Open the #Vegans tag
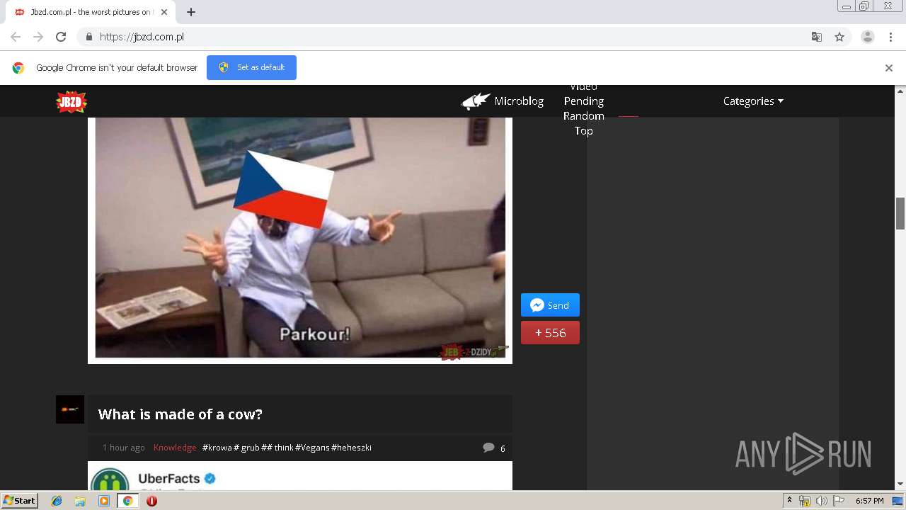Screen dimensions: 906x510 312,448
